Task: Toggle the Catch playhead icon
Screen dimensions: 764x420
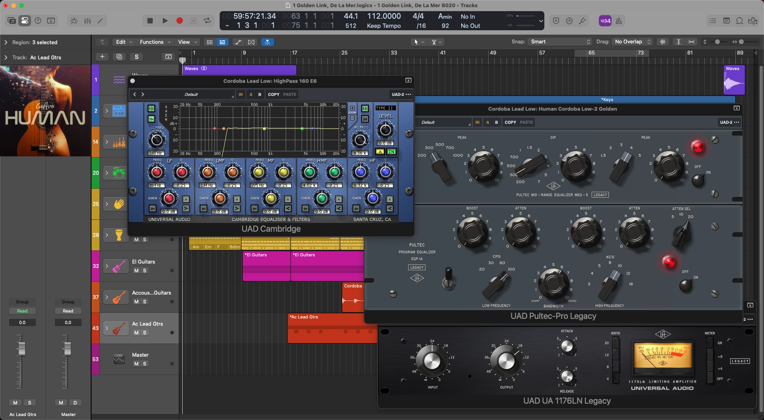Action: point(267,42)
